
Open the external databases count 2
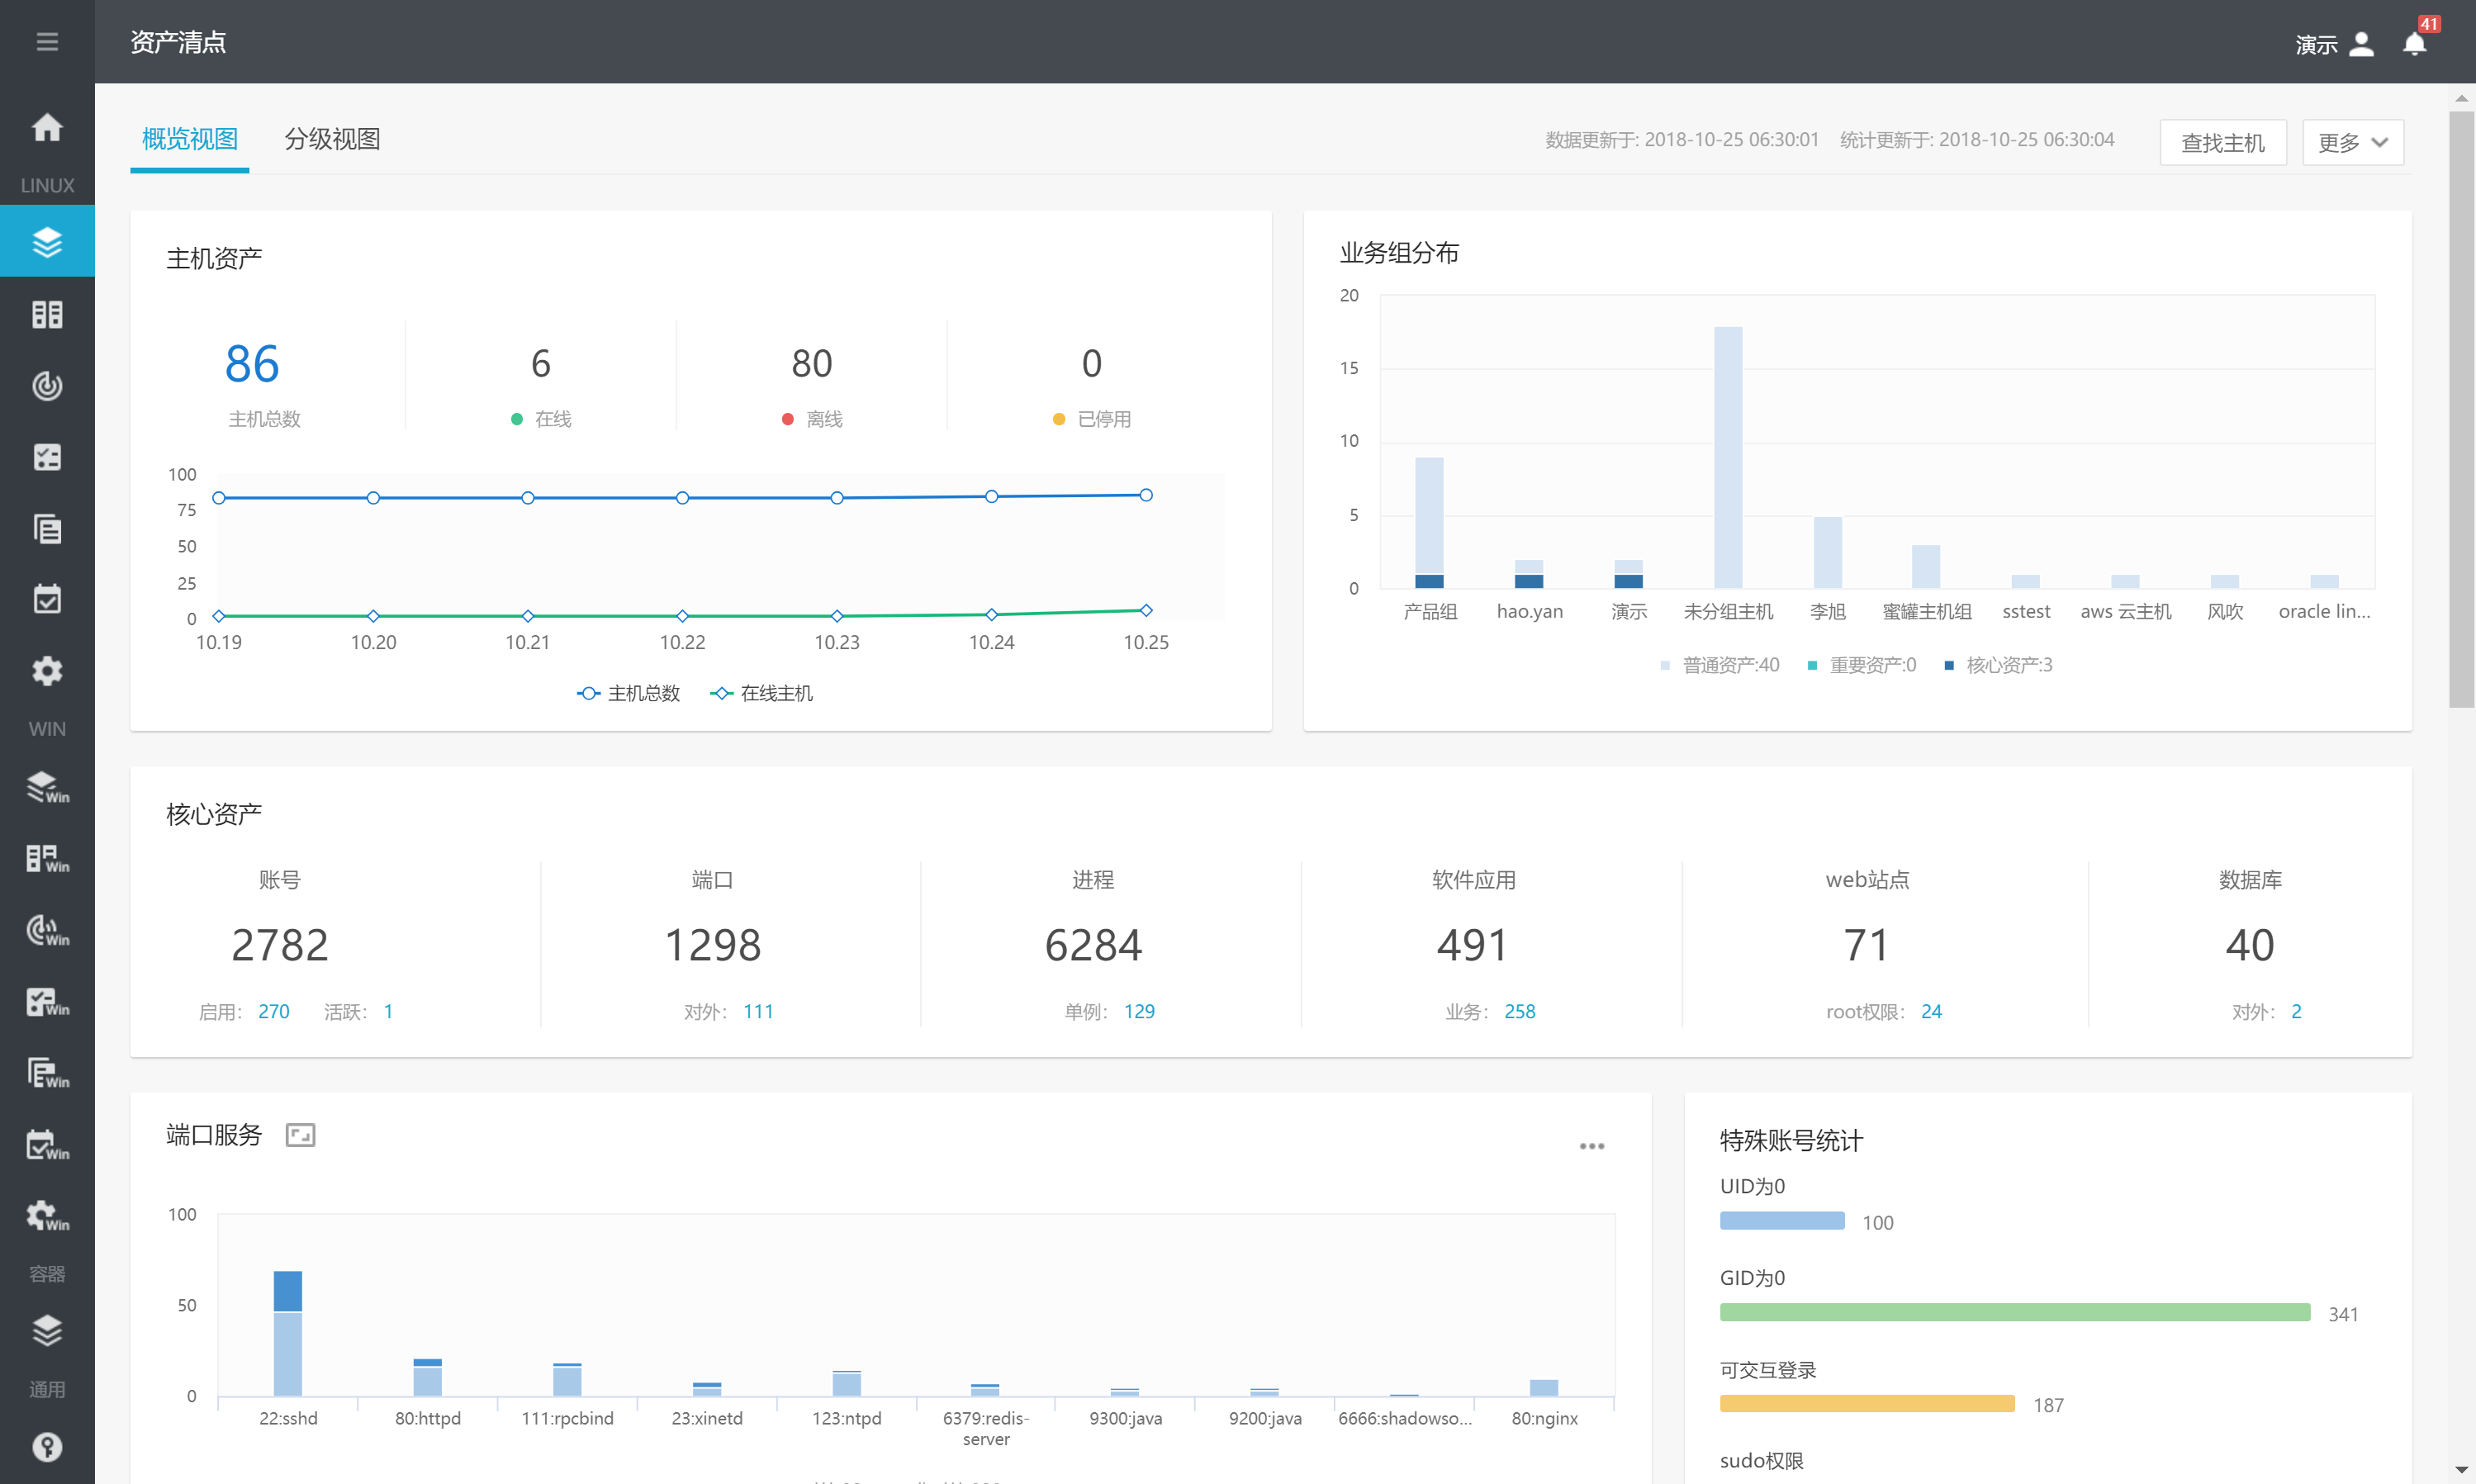click(x=2296, y=1011)
